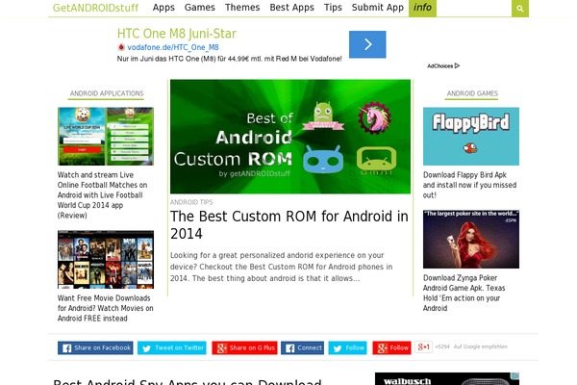Open the Best of Android Custom ROM banner
The height and width of the screenshot is (385, 577).
(290, 137)
